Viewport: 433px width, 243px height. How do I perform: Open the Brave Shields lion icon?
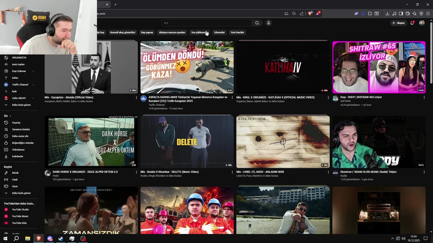tap(310, 13)
